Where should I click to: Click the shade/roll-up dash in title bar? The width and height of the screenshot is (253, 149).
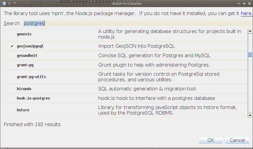pos(14,4)
